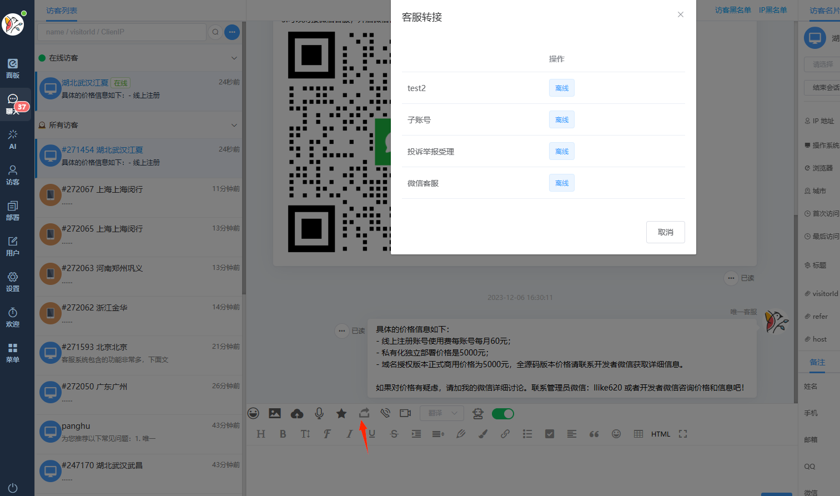
Task: Click the visitor search input field
Action: tap(122, 32)
